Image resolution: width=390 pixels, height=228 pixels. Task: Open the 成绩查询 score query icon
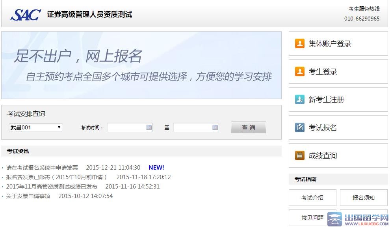pos(300,155)
